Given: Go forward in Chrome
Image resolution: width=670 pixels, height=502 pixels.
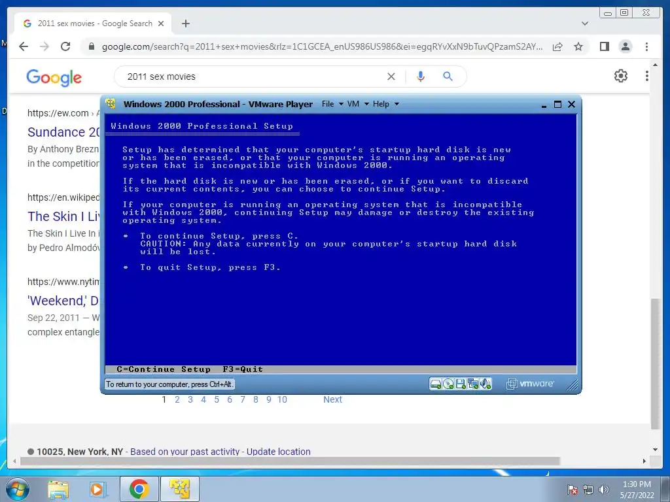Looking at the screenshot, I should pos(44,46).
